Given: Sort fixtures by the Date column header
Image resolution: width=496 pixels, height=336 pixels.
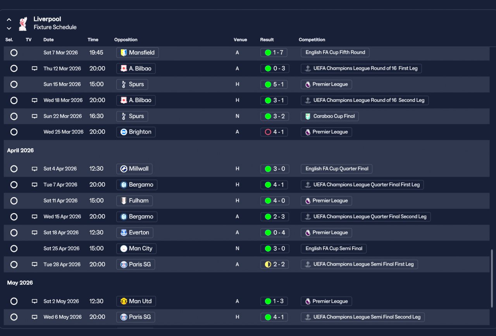Looking at the screenshot, I should click(x=48, y=40).
